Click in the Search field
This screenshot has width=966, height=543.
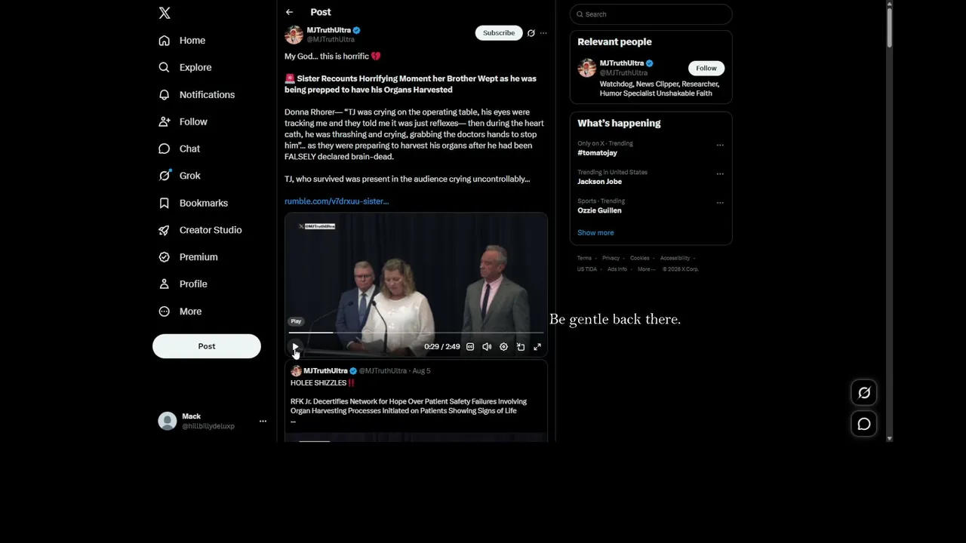pyautogui.click(x=651, y=14)
